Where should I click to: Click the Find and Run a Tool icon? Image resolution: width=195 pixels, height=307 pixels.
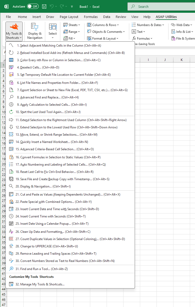(x=11, y=269)
